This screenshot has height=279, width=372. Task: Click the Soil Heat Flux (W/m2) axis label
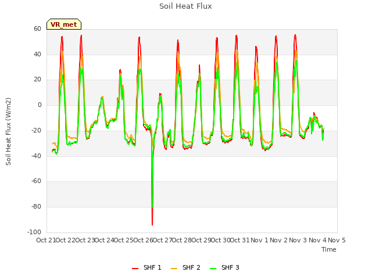click(x=8, y=131)
